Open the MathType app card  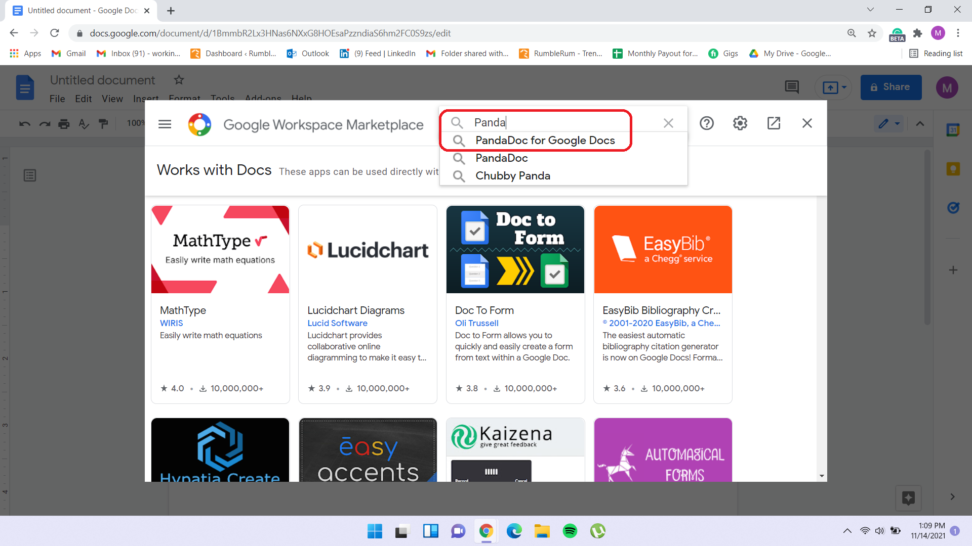[x=220, y=304]
